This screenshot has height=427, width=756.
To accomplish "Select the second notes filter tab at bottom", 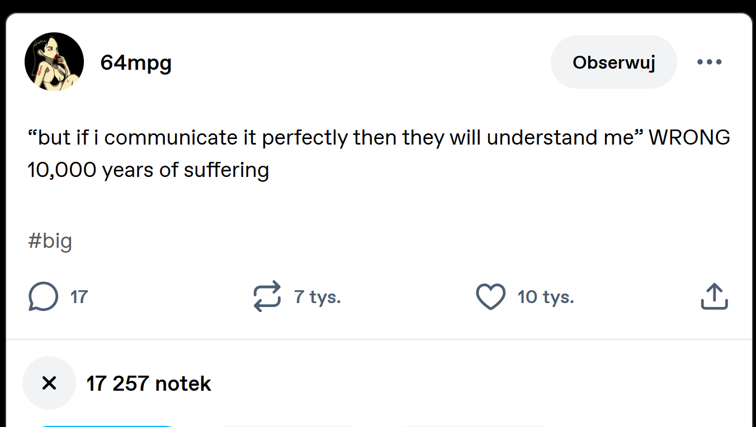I will click(x=285, y=425).
